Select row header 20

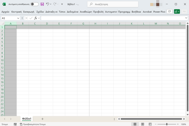(2, 97)
